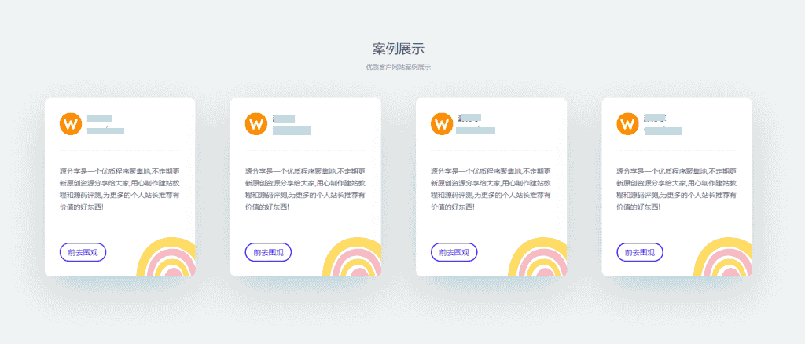Click the rainbow graphic on second card
The image size is (805, 344).
[352, 257]
